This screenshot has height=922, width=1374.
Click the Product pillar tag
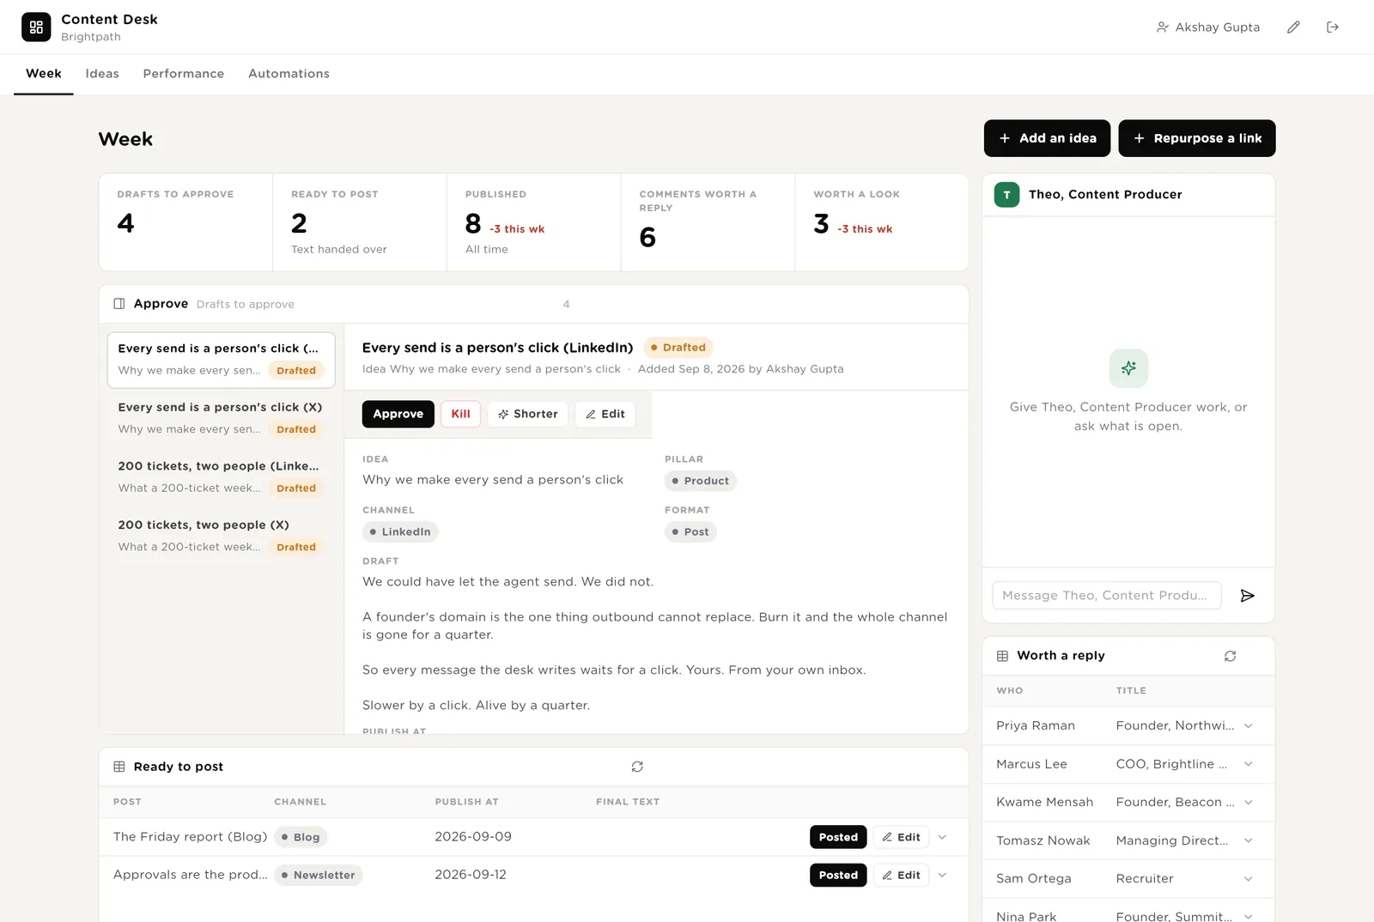click(701, 481)
